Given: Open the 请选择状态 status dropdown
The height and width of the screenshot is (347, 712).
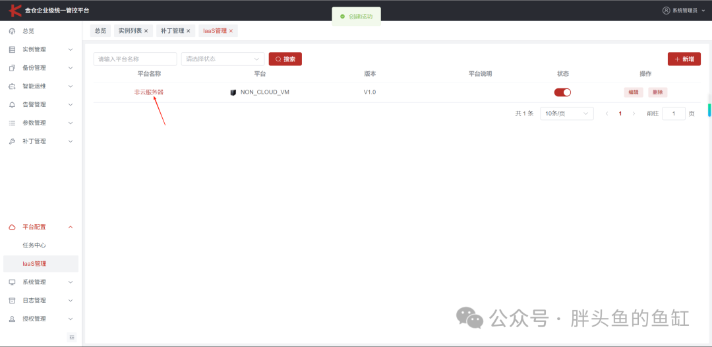Looking at the screenshot, I should pyautogui.click(x=223, y=59).
